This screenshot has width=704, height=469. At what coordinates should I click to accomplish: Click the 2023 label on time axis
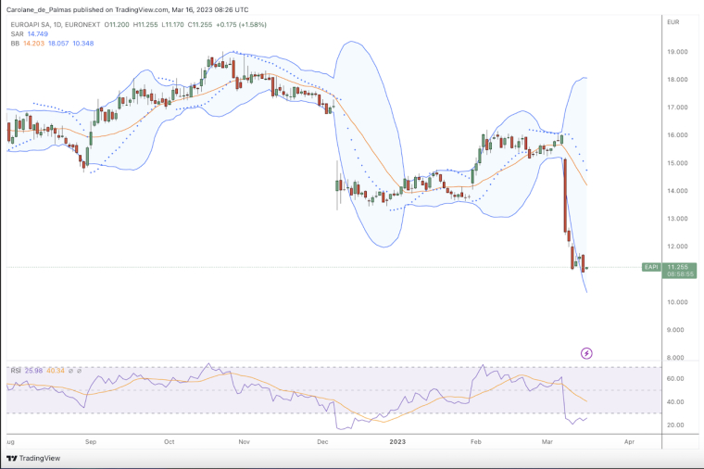point(399,442)
